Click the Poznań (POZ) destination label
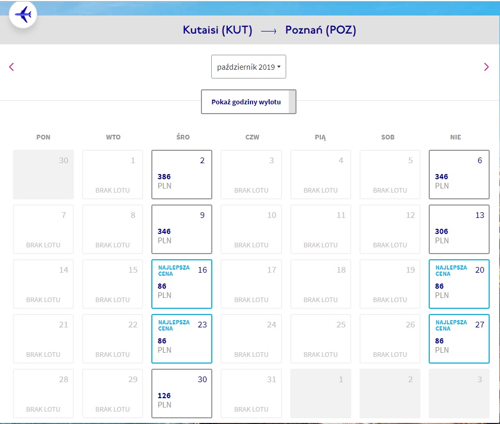 pyautogui.click(x=320, y=30)
